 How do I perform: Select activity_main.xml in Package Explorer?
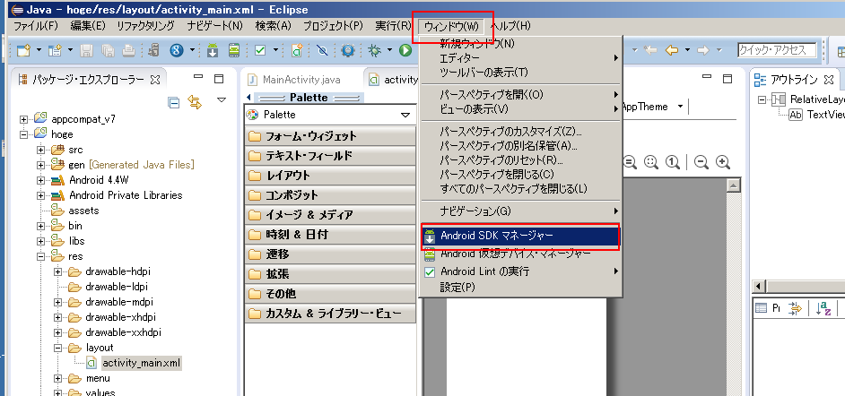click(x=141, y=363)
